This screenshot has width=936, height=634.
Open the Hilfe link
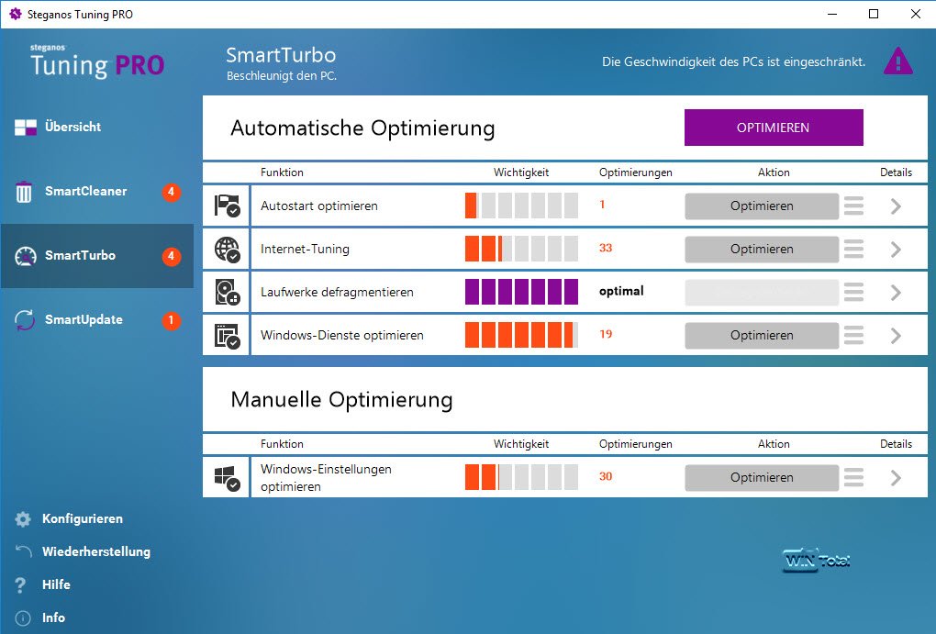[56, 584]
